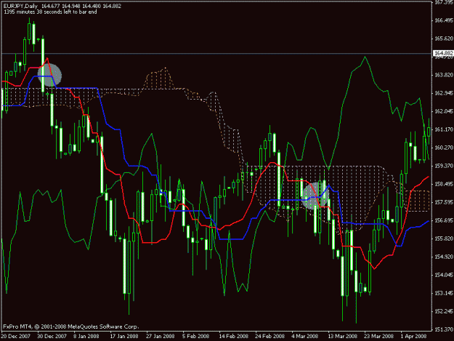Click the 24 Feb 2008 date label

coord(269,337)
